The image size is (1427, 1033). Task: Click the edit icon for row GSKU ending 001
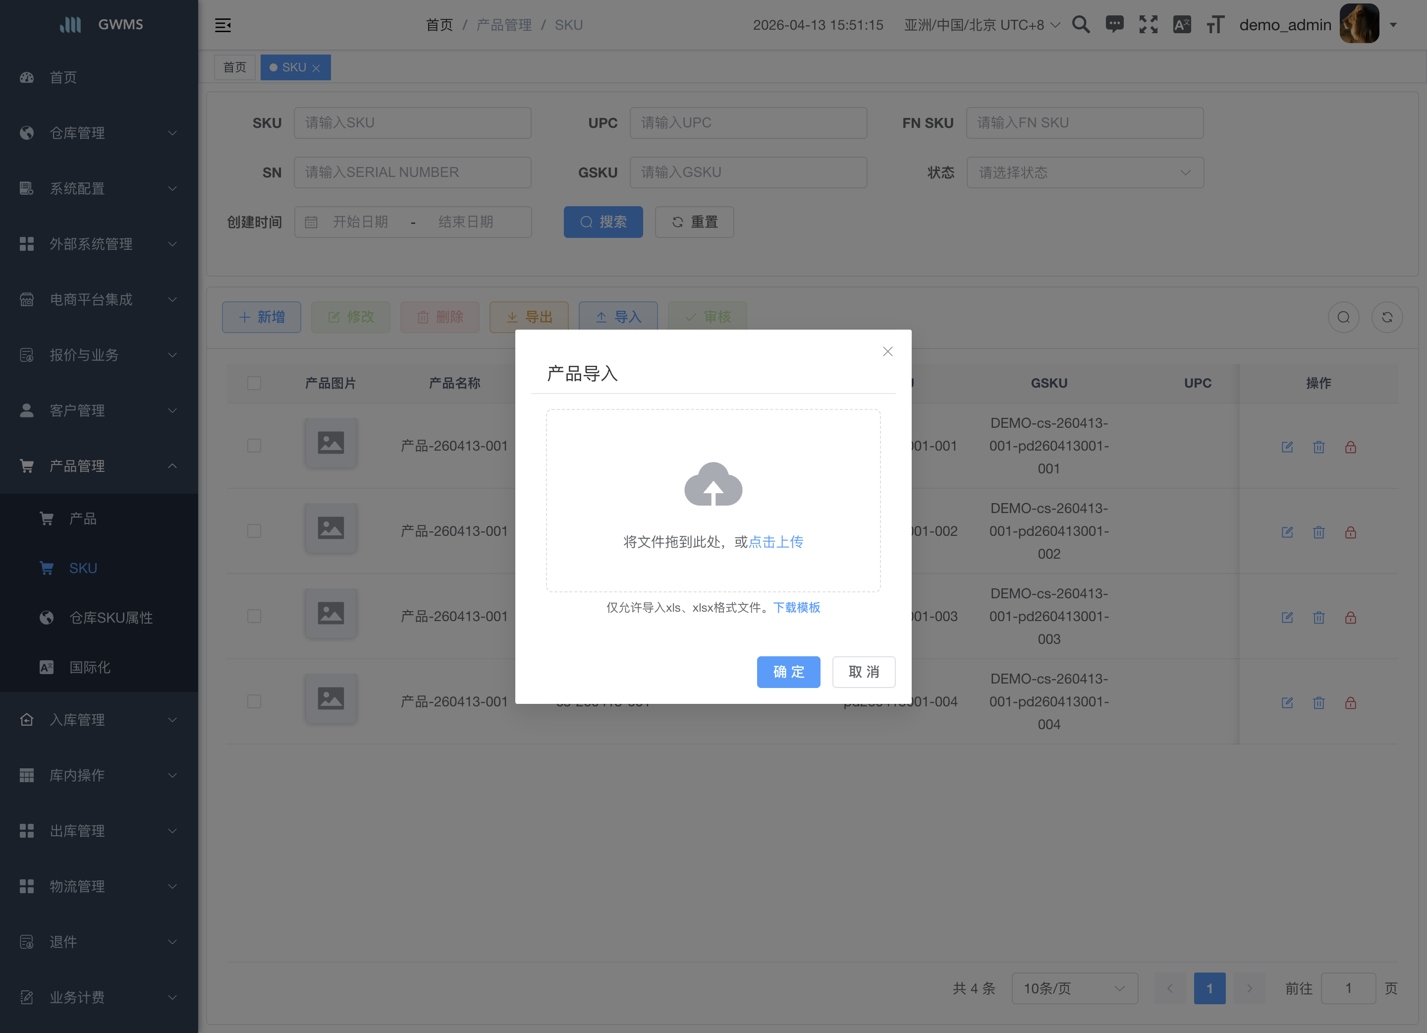(1287, 447)
